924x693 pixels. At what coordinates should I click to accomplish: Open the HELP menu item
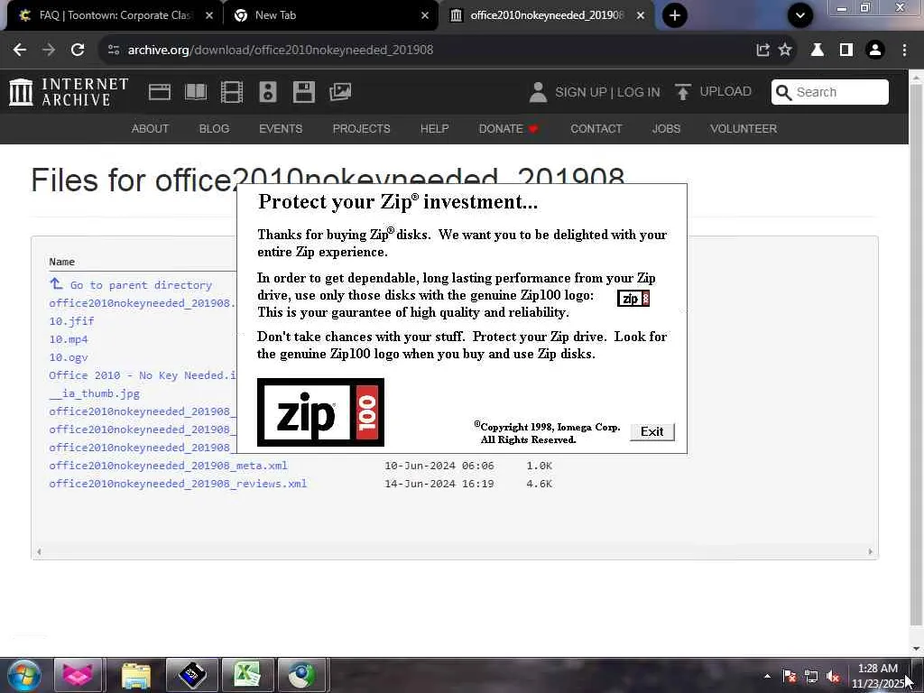pyautogui.click(x=434, y=128)
